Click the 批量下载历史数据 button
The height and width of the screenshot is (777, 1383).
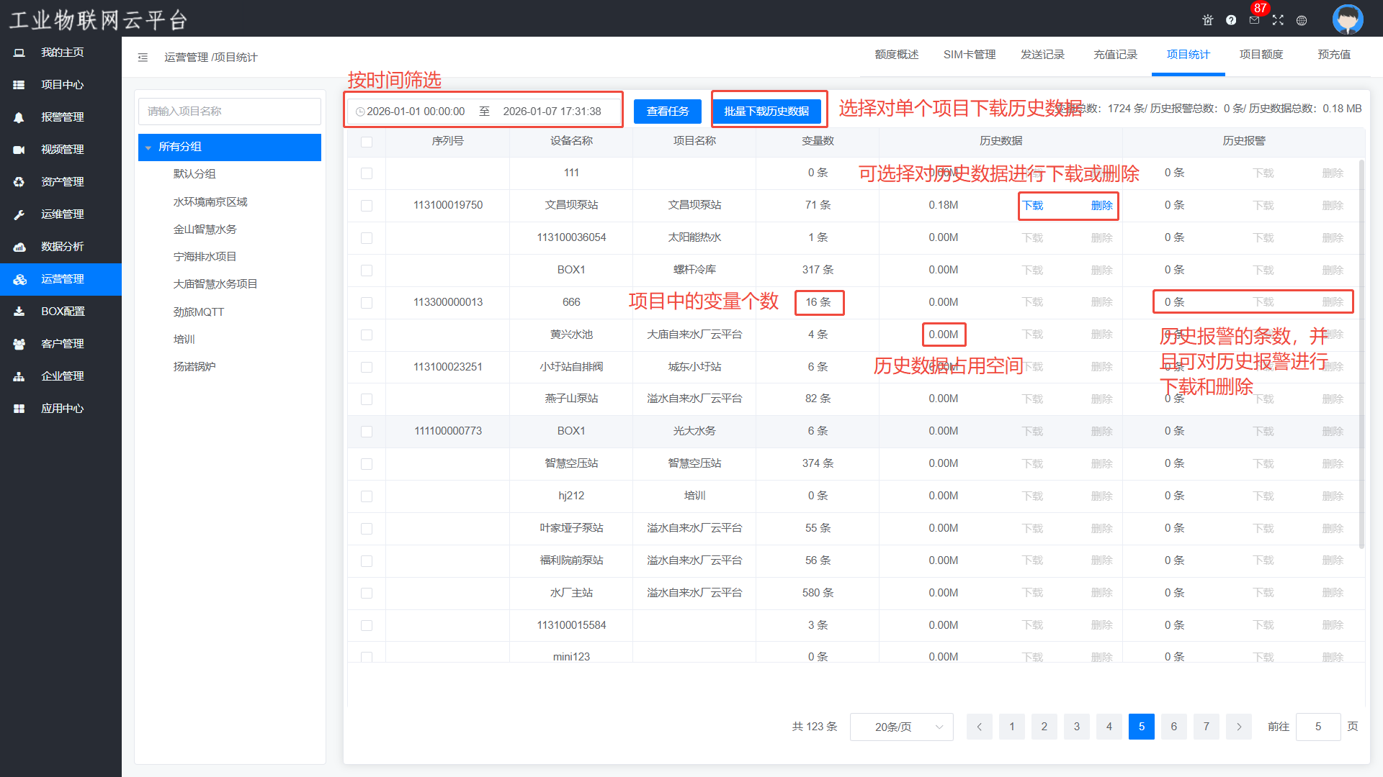tap(766, 112)
